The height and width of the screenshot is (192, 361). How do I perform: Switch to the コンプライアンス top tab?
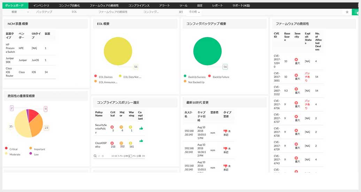(x=139, y=5)
